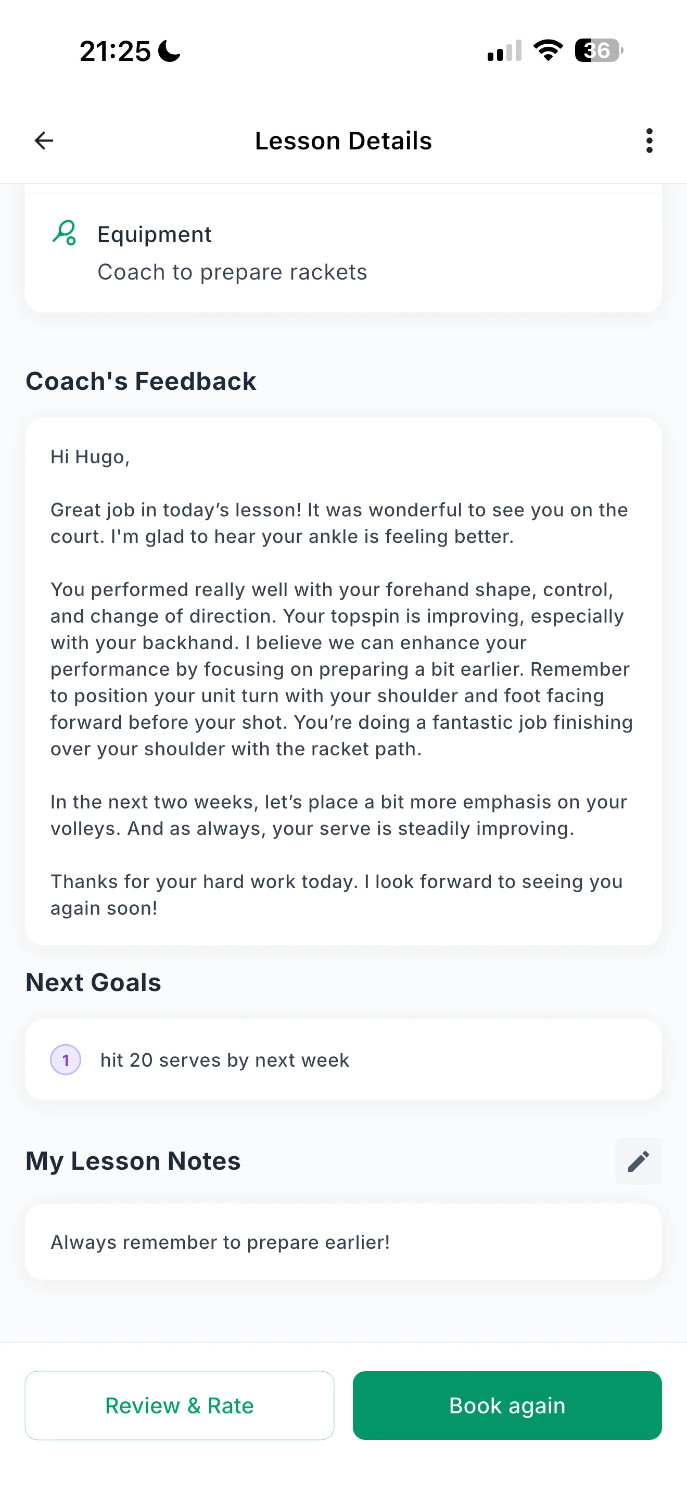Select the feedback greeting Hi Hugo
The width and height of the screenshot is (687, 1493).
point(90,457)
